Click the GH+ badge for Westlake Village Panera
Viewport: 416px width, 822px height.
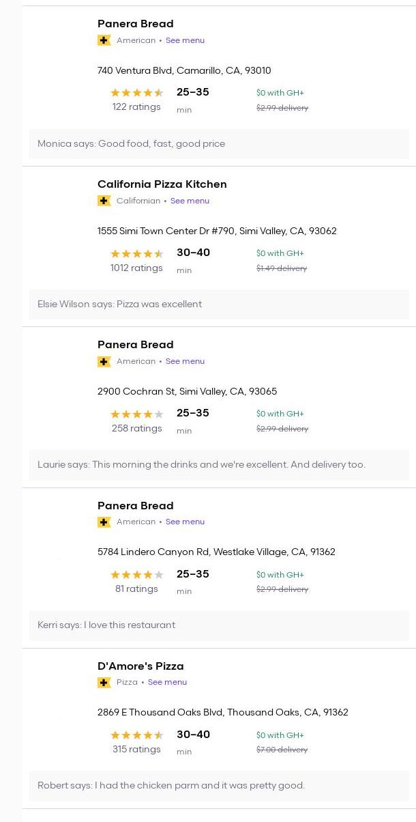click(104, 522)
